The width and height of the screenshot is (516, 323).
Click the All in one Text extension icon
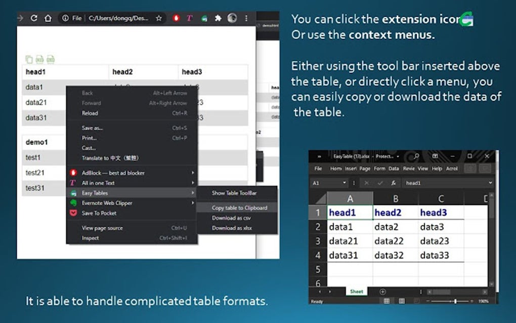pyautogui.click(x=190, y=18)
